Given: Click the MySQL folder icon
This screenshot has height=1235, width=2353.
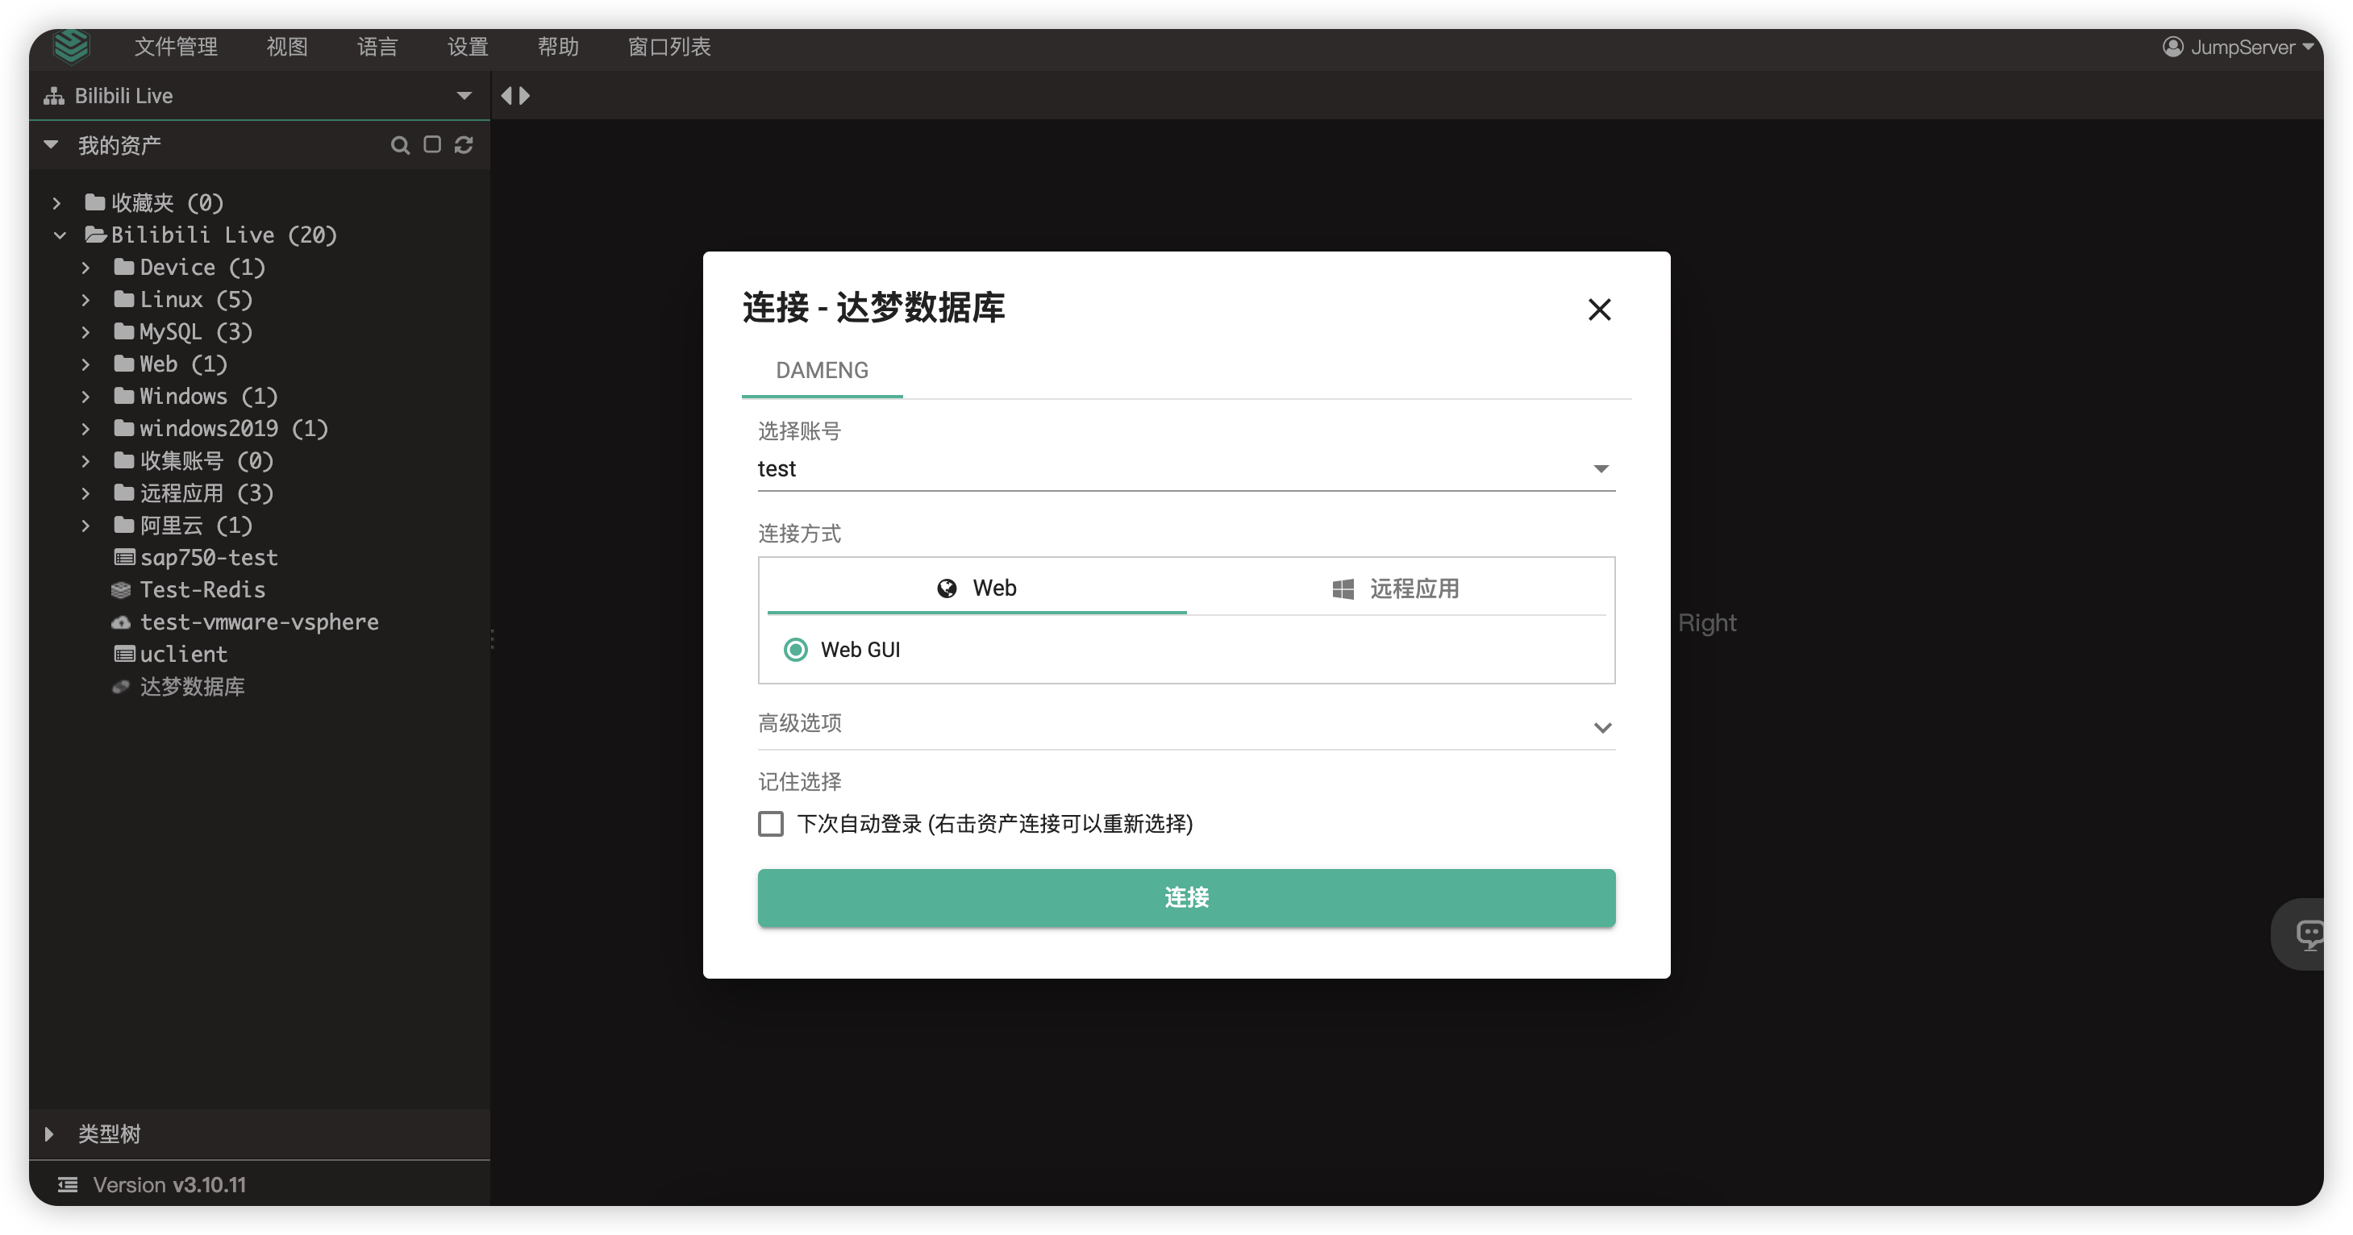Looking at the screenshot, I should (x=124, y=331).
